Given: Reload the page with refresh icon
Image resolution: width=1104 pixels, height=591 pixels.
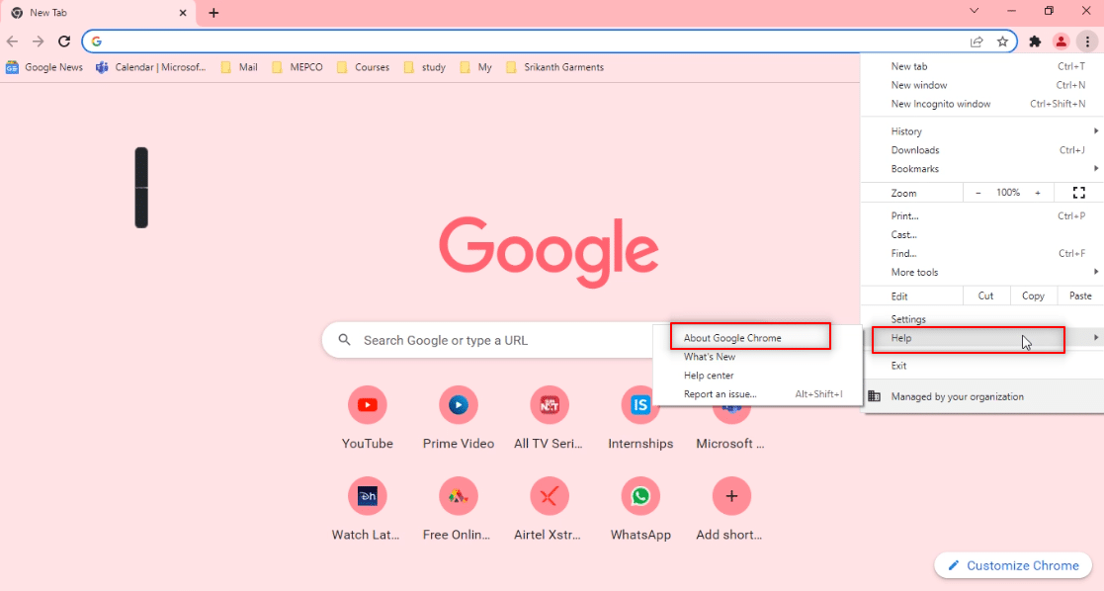Looking at the screenshot, I should click(x=64, y=42).
